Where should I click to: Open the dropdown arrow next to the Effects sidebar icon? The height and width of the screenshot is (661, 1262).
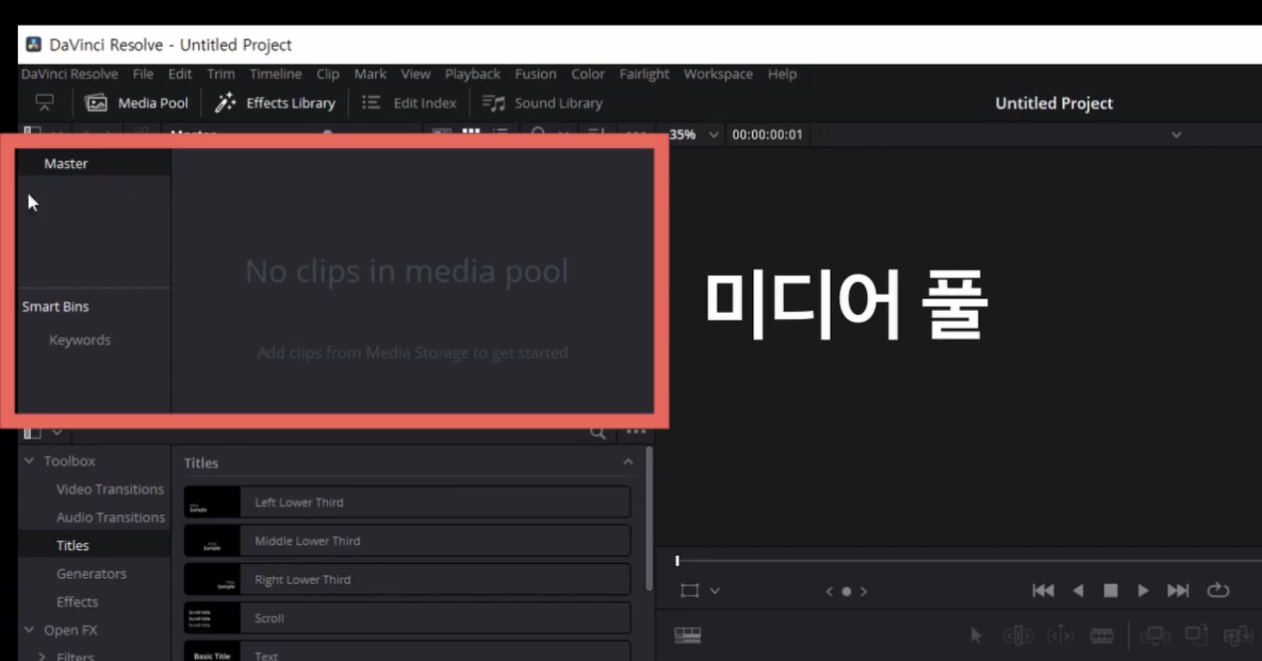pos(57,432)
